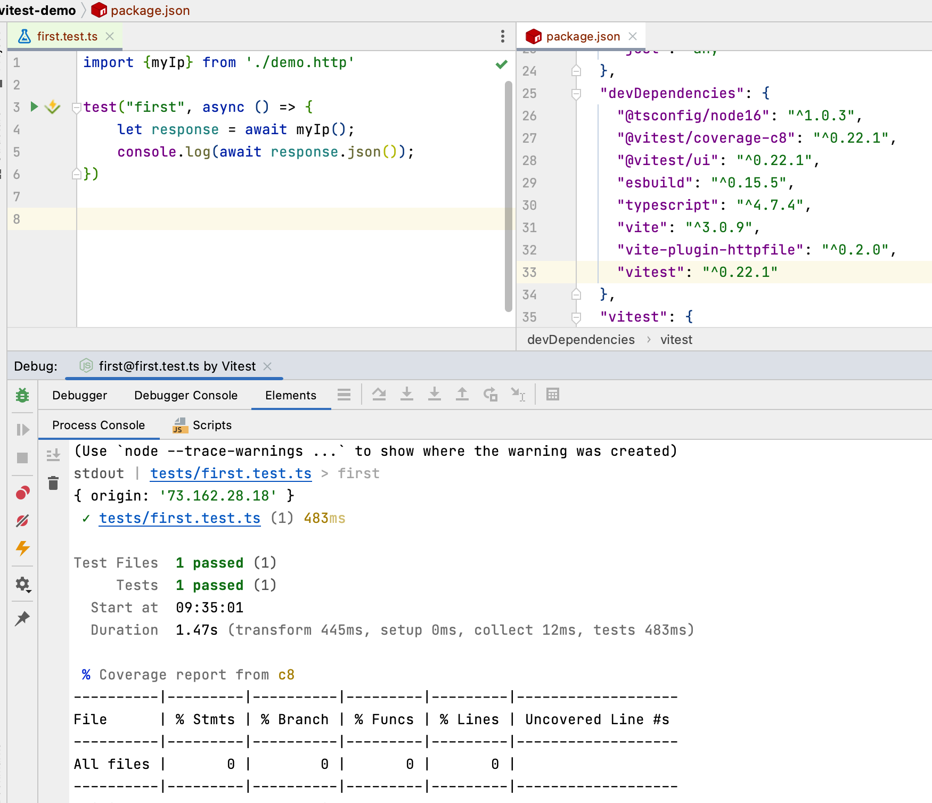Click the fold end marker on line 6
The image size is (932, 803).
pos(76,174)
